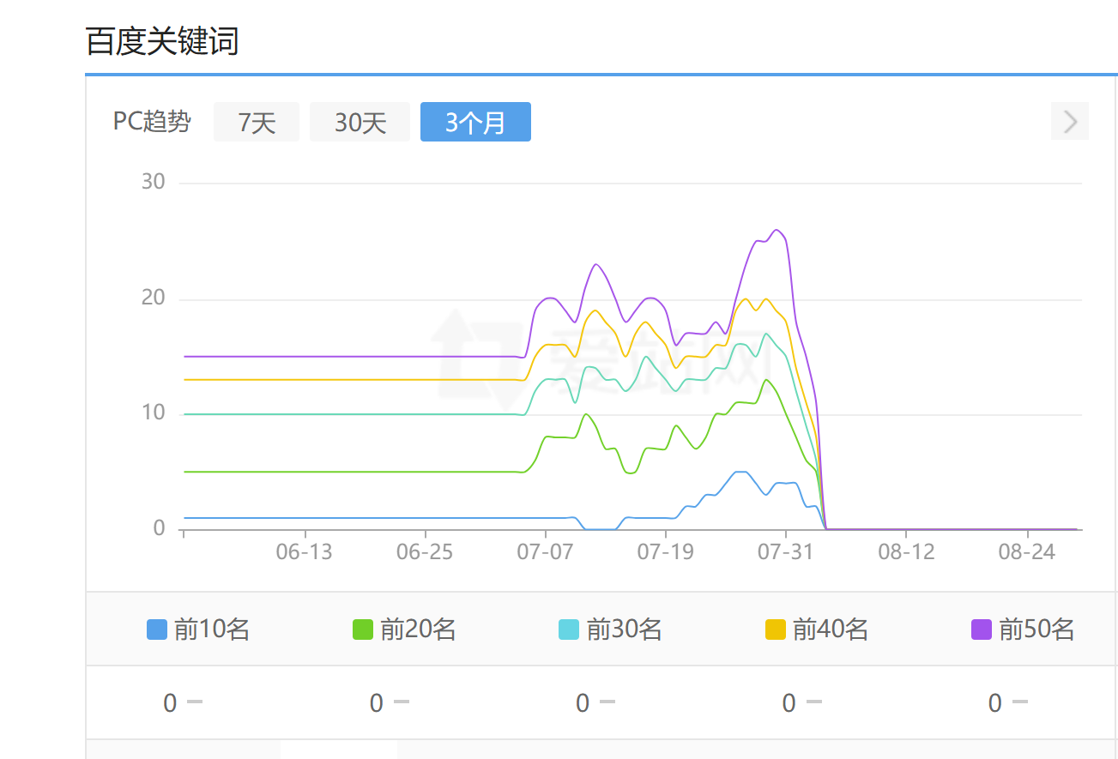Click the 30 y-axis value label
1118x759 pixels.
[154, 182]
